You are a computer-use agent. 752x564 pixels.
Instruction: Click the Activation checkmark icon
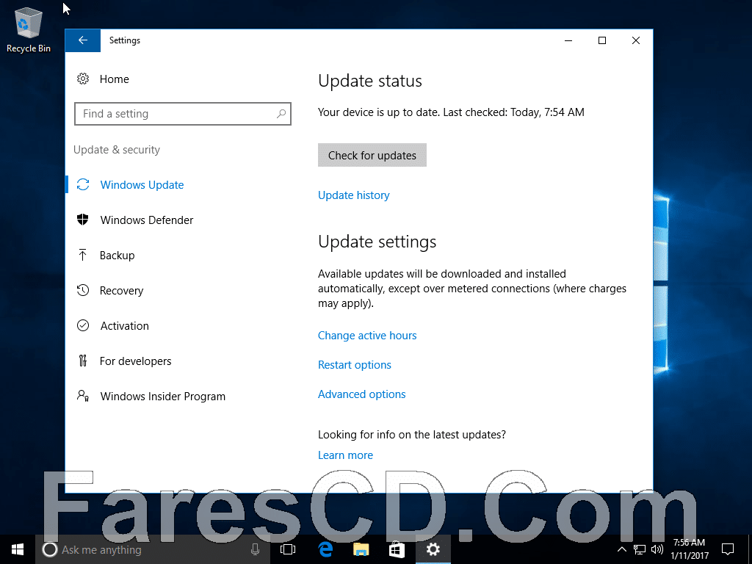(x=83, y=325)
